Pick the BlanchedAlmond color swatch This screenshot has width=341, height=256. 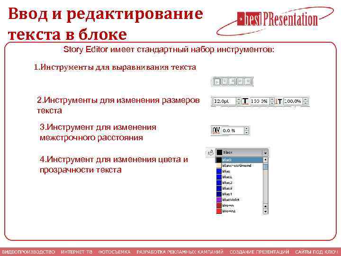coord(218,165)
